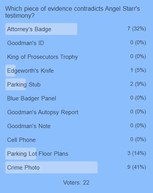
Task: Click the 2 (9%) vote count
Action: point(138,84)
